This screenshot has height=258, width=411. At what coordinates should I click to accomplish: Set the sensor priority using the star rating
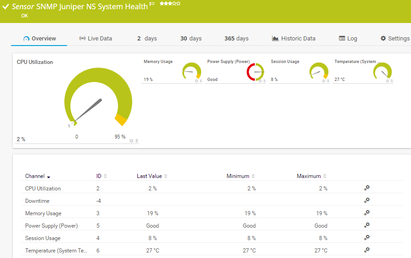coord(169,4)
